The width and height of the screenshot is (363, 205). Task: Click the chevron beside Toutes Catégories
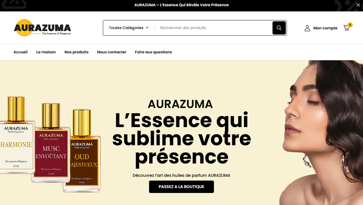(147, 28)
